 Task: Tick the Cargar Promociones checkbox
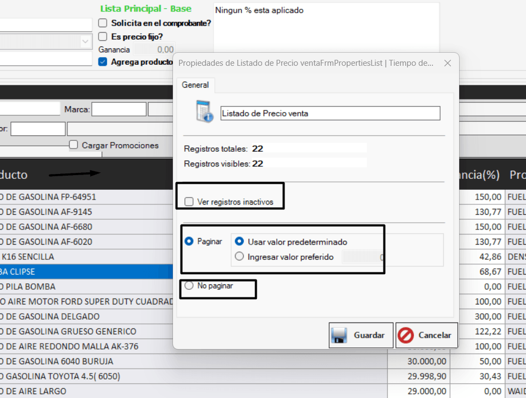click(73, 145)
